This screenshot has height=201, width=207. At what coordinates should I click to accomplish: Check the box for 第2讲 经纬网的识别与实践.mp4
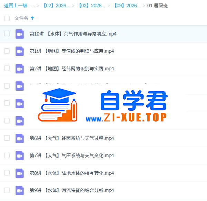pos(7,68)
